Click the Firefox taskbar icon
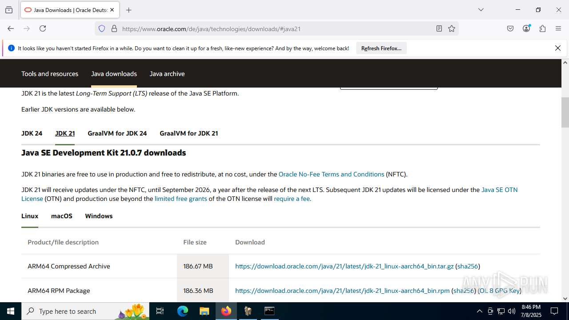 pyautogui.click(x=226, y=311)
